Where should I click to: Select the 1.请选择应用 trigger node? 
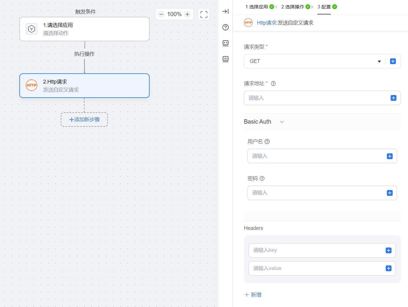pos(84,29)
